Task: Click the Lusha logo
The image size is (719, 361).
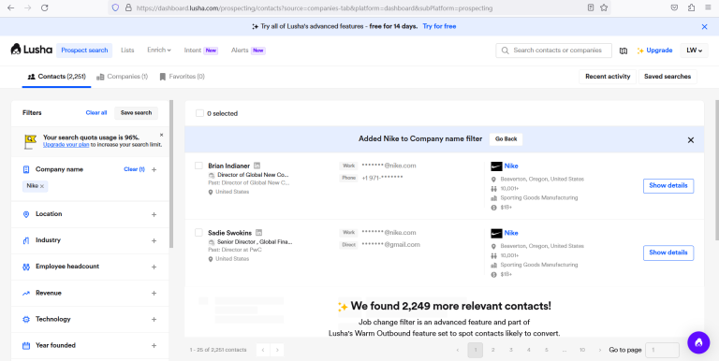Action: click(x=31, y=50)
